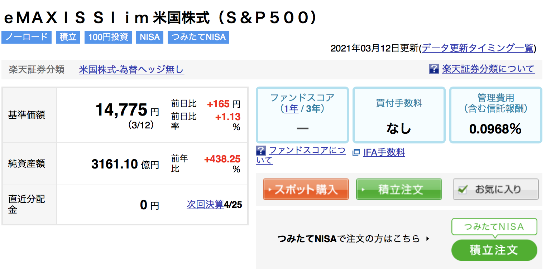This screenshot has width=551, height=269.
Task: Click the 積立 tag
Action: pyautogui.click(x=68, y=37)
